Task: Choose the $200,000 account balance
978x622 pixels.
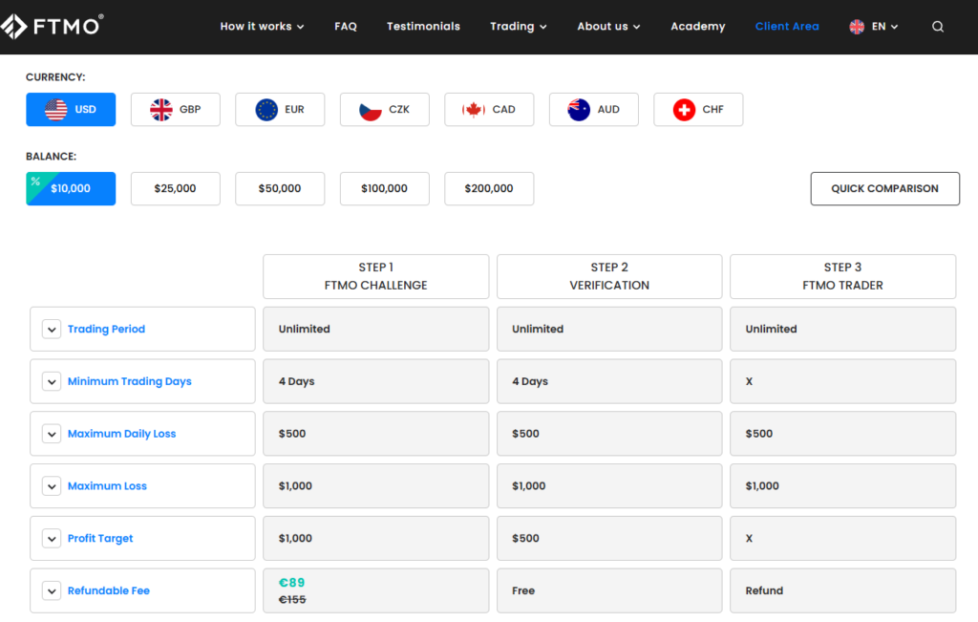Action: (x=489, y=189)
